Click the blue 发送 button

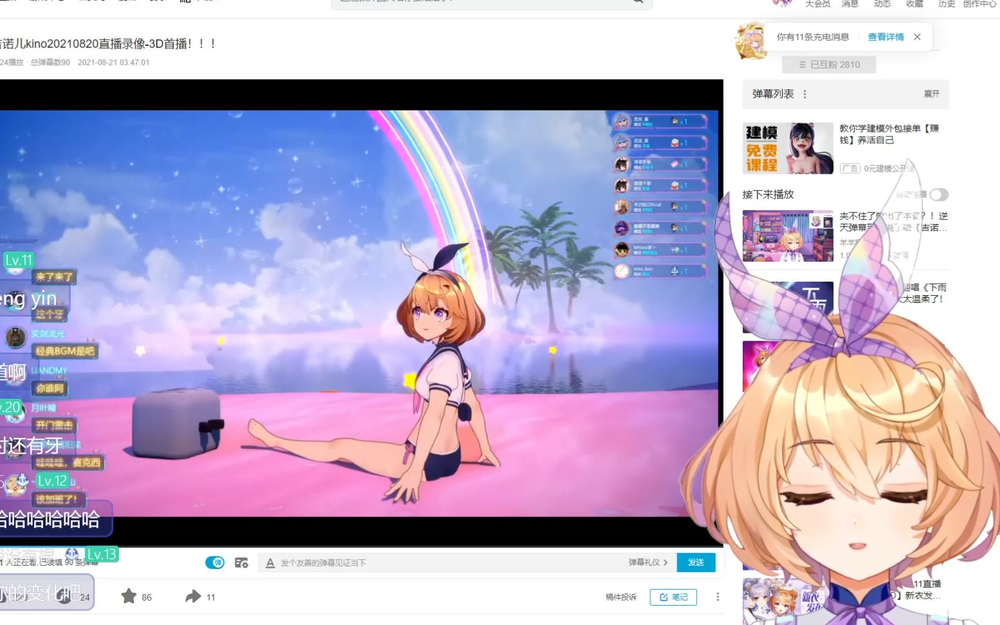pos(696,562)
